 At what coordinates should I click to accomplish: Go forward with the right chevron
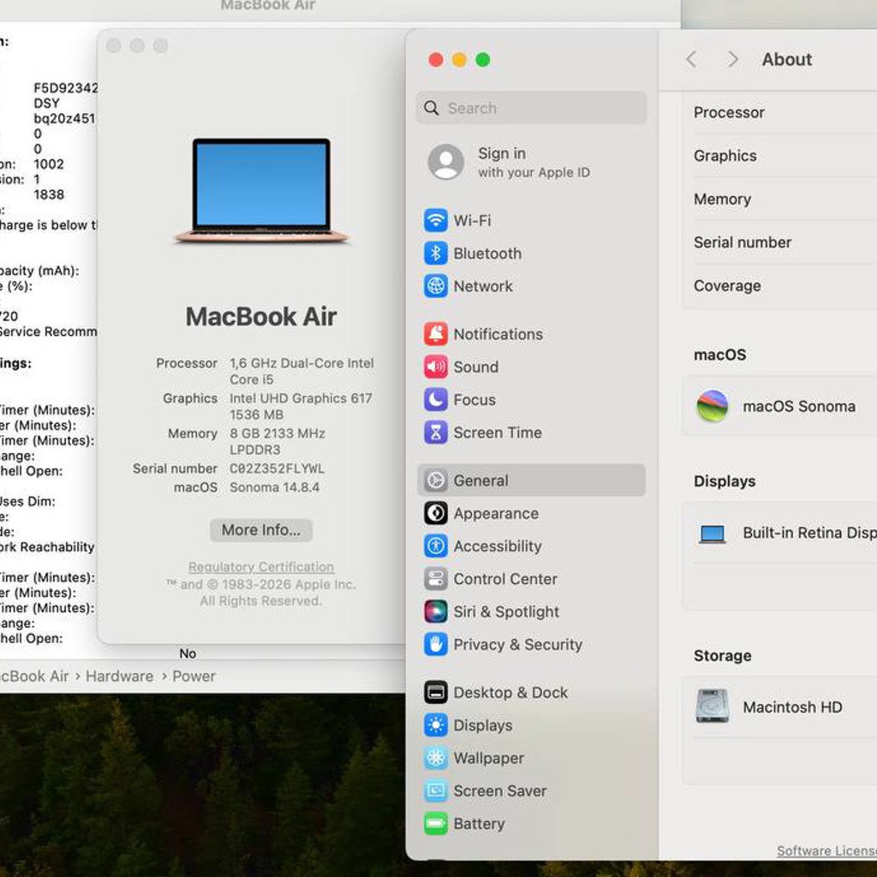732,59
